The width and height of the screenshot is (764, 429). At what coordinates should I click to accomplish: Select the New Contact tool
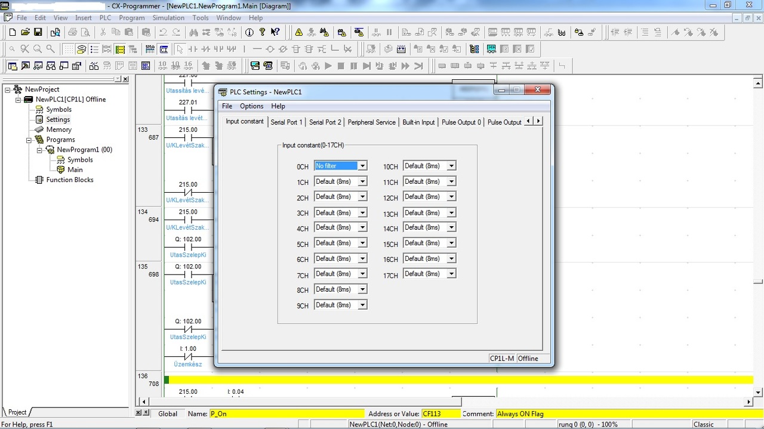(x=193, y=49)
